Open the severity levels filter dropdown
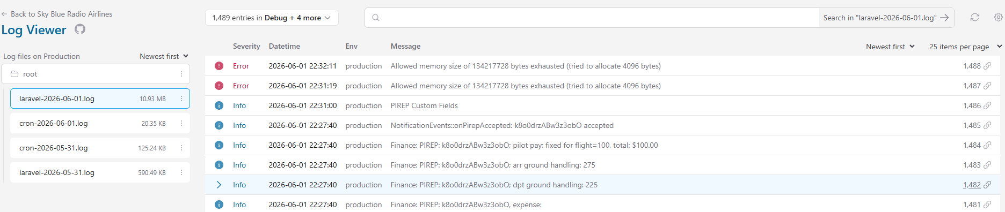The image size is (1005, 212). 272,18
